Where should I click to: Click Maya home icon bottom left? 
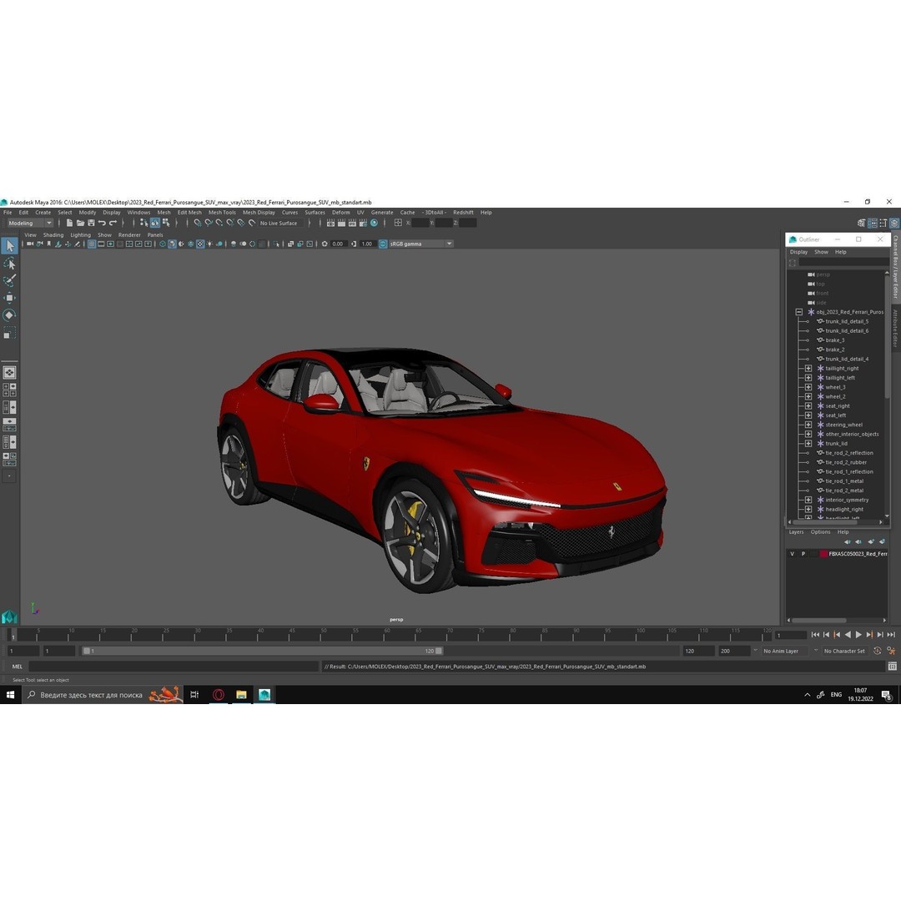[x=9, y=617]
